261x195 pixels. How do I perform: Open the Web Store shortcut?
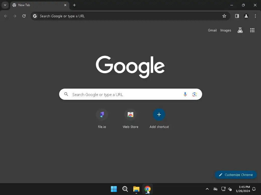tap(130, 119)
